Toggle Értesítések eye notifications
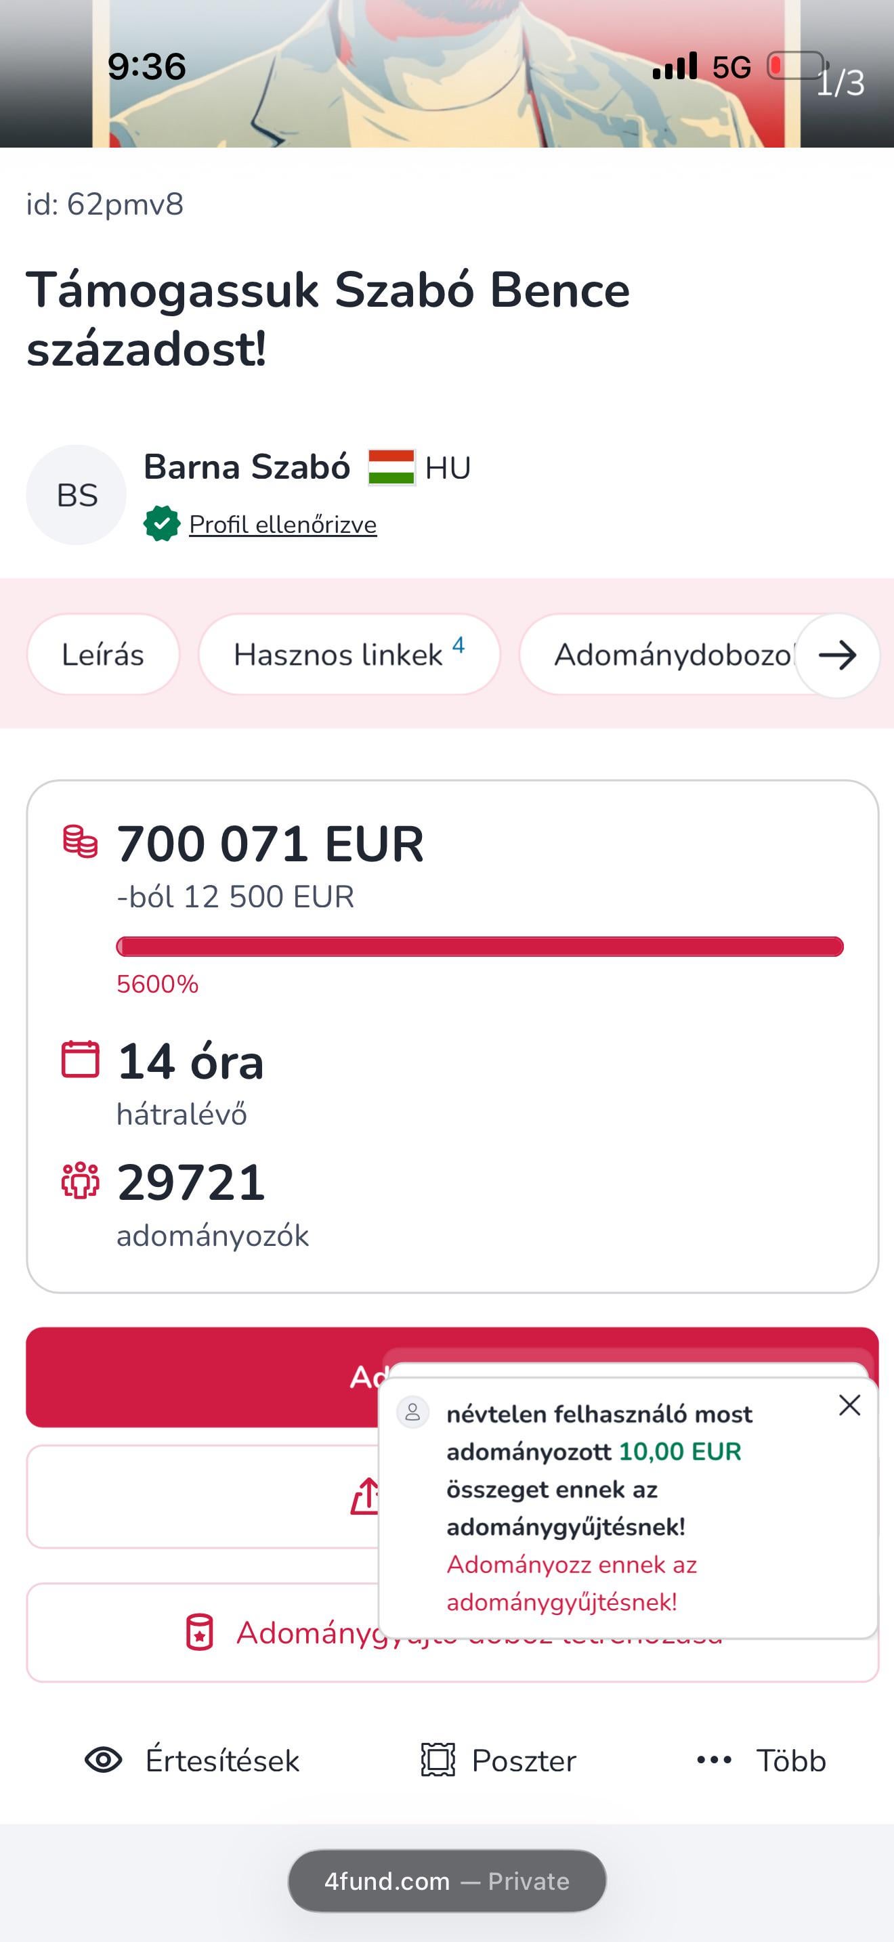 coord(103,1761)
